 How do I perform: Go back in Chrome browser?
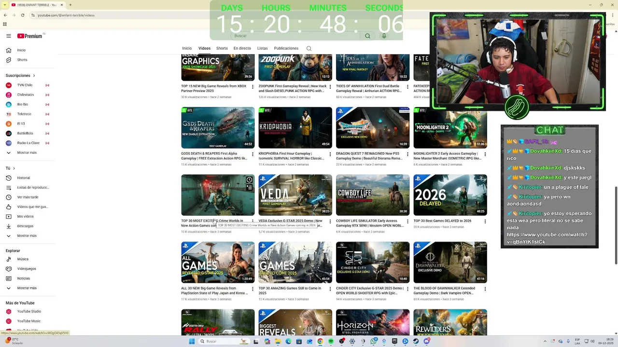click(x=5, y=15)
